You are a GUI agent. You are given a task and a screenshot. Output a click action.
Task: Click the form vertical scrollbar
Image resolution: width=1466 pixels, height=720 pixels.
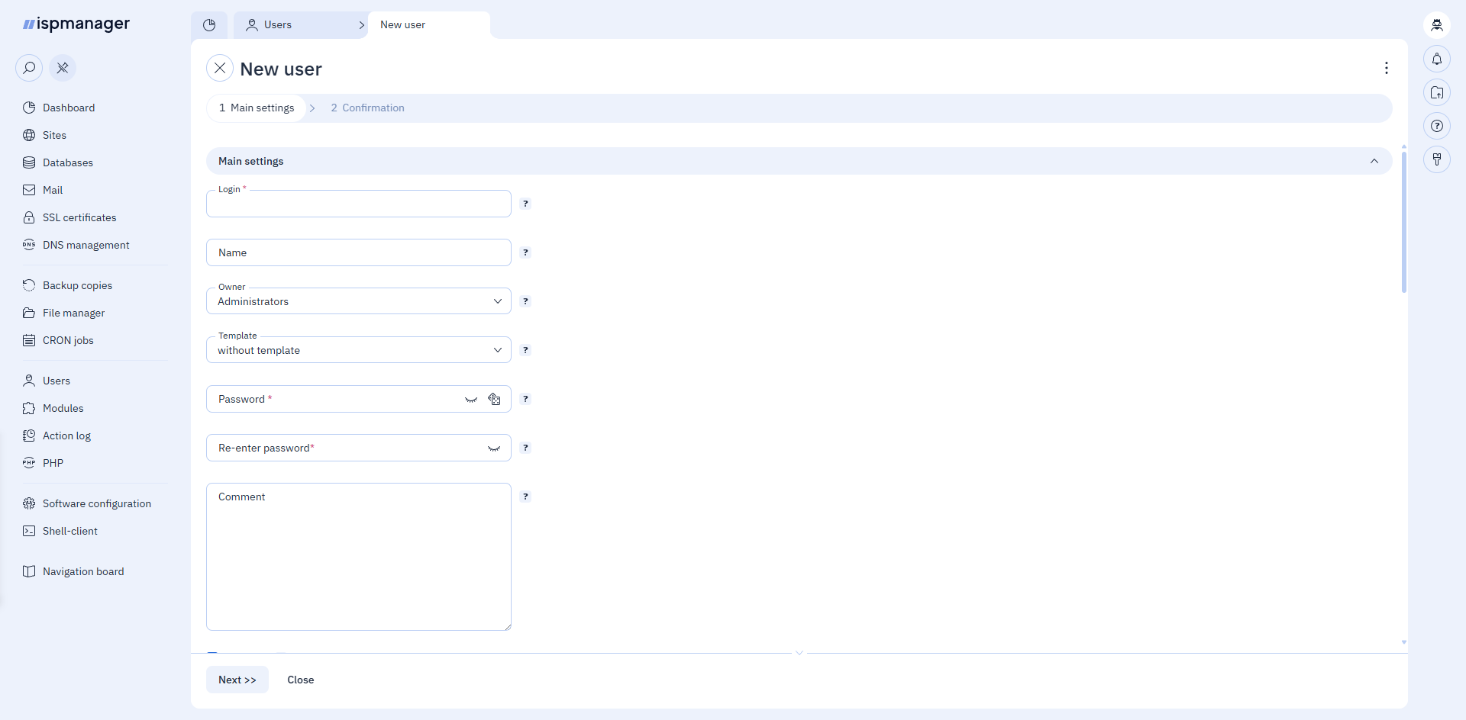click(1403, 221)
